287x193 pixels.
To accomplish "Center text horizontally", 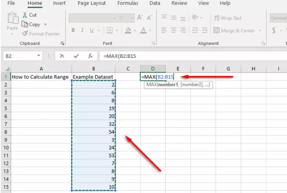I will pyautogui.click(x=173, y=30).
